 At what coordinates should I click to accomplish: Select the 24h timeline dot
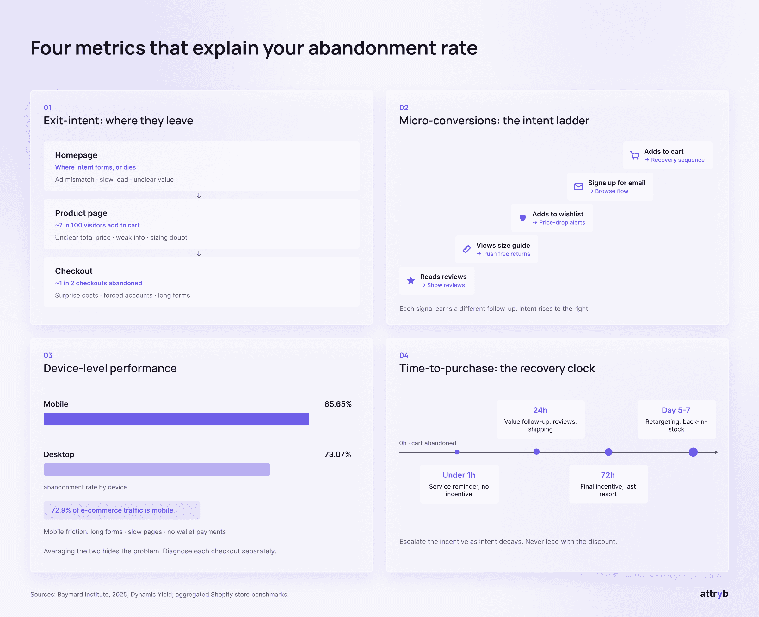(536, 452)
